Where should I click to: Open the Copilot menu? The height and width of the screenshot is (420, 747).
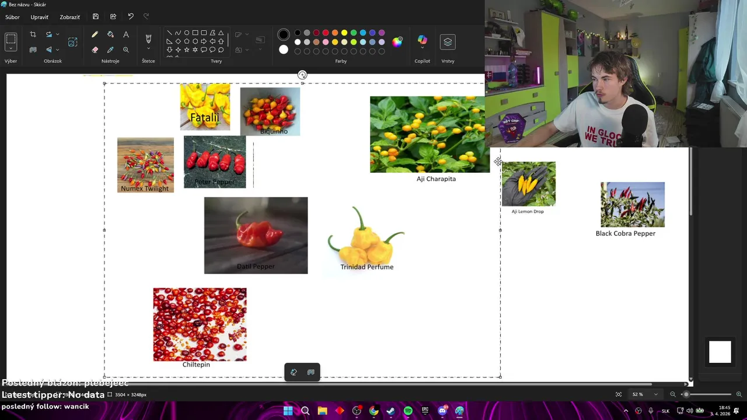pos(422,41)
